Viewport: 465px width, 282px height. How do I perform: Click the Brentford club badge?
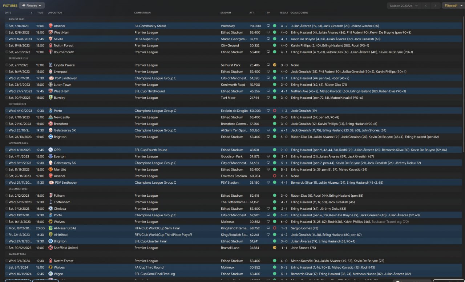50,124
